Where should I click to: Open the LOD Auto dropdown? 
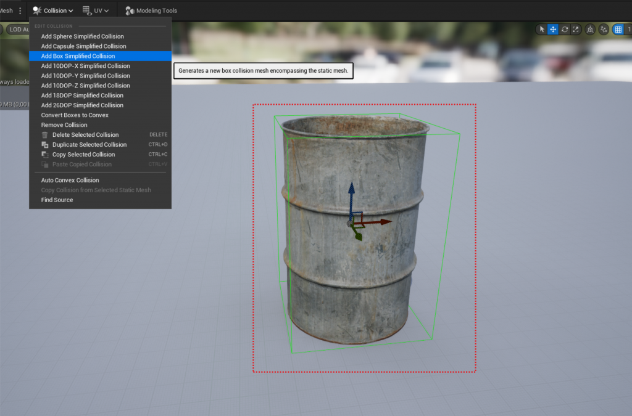(x=17, y=30)
